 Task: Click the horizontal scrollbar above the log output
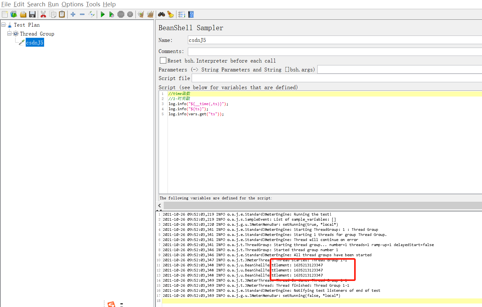(317, 205)
